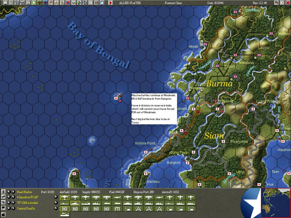Select next command after Central Pacific
The image size is (291, 218).
coord(13,208)
